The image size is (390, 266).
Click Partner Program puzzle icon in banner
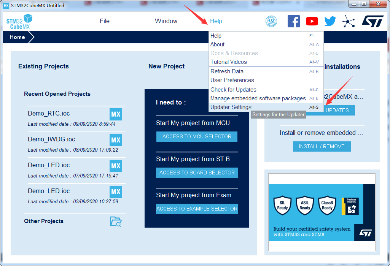[x=350, y=206]
